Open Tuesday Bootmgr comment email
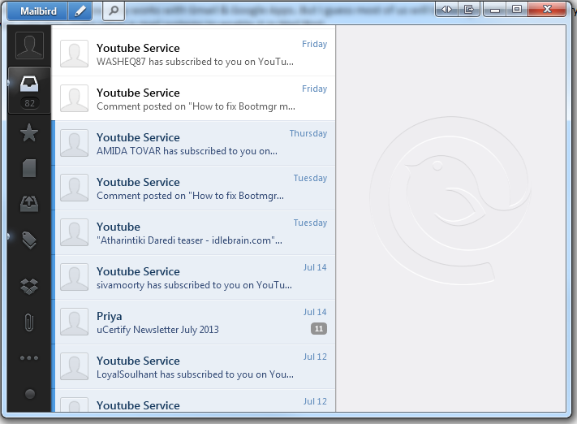This screenshot has width=577, height=424. tap(194, 188)
